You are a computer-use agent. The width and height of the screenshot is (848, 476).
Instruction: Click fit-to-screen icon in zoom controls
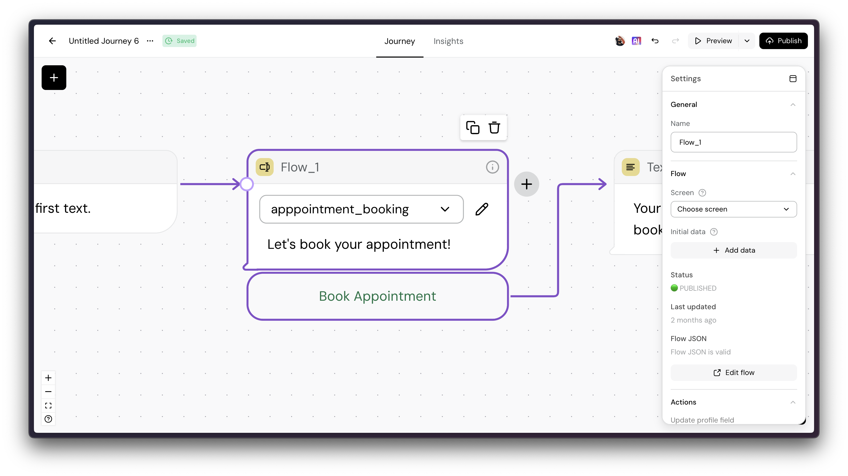(x=48, y=406)
